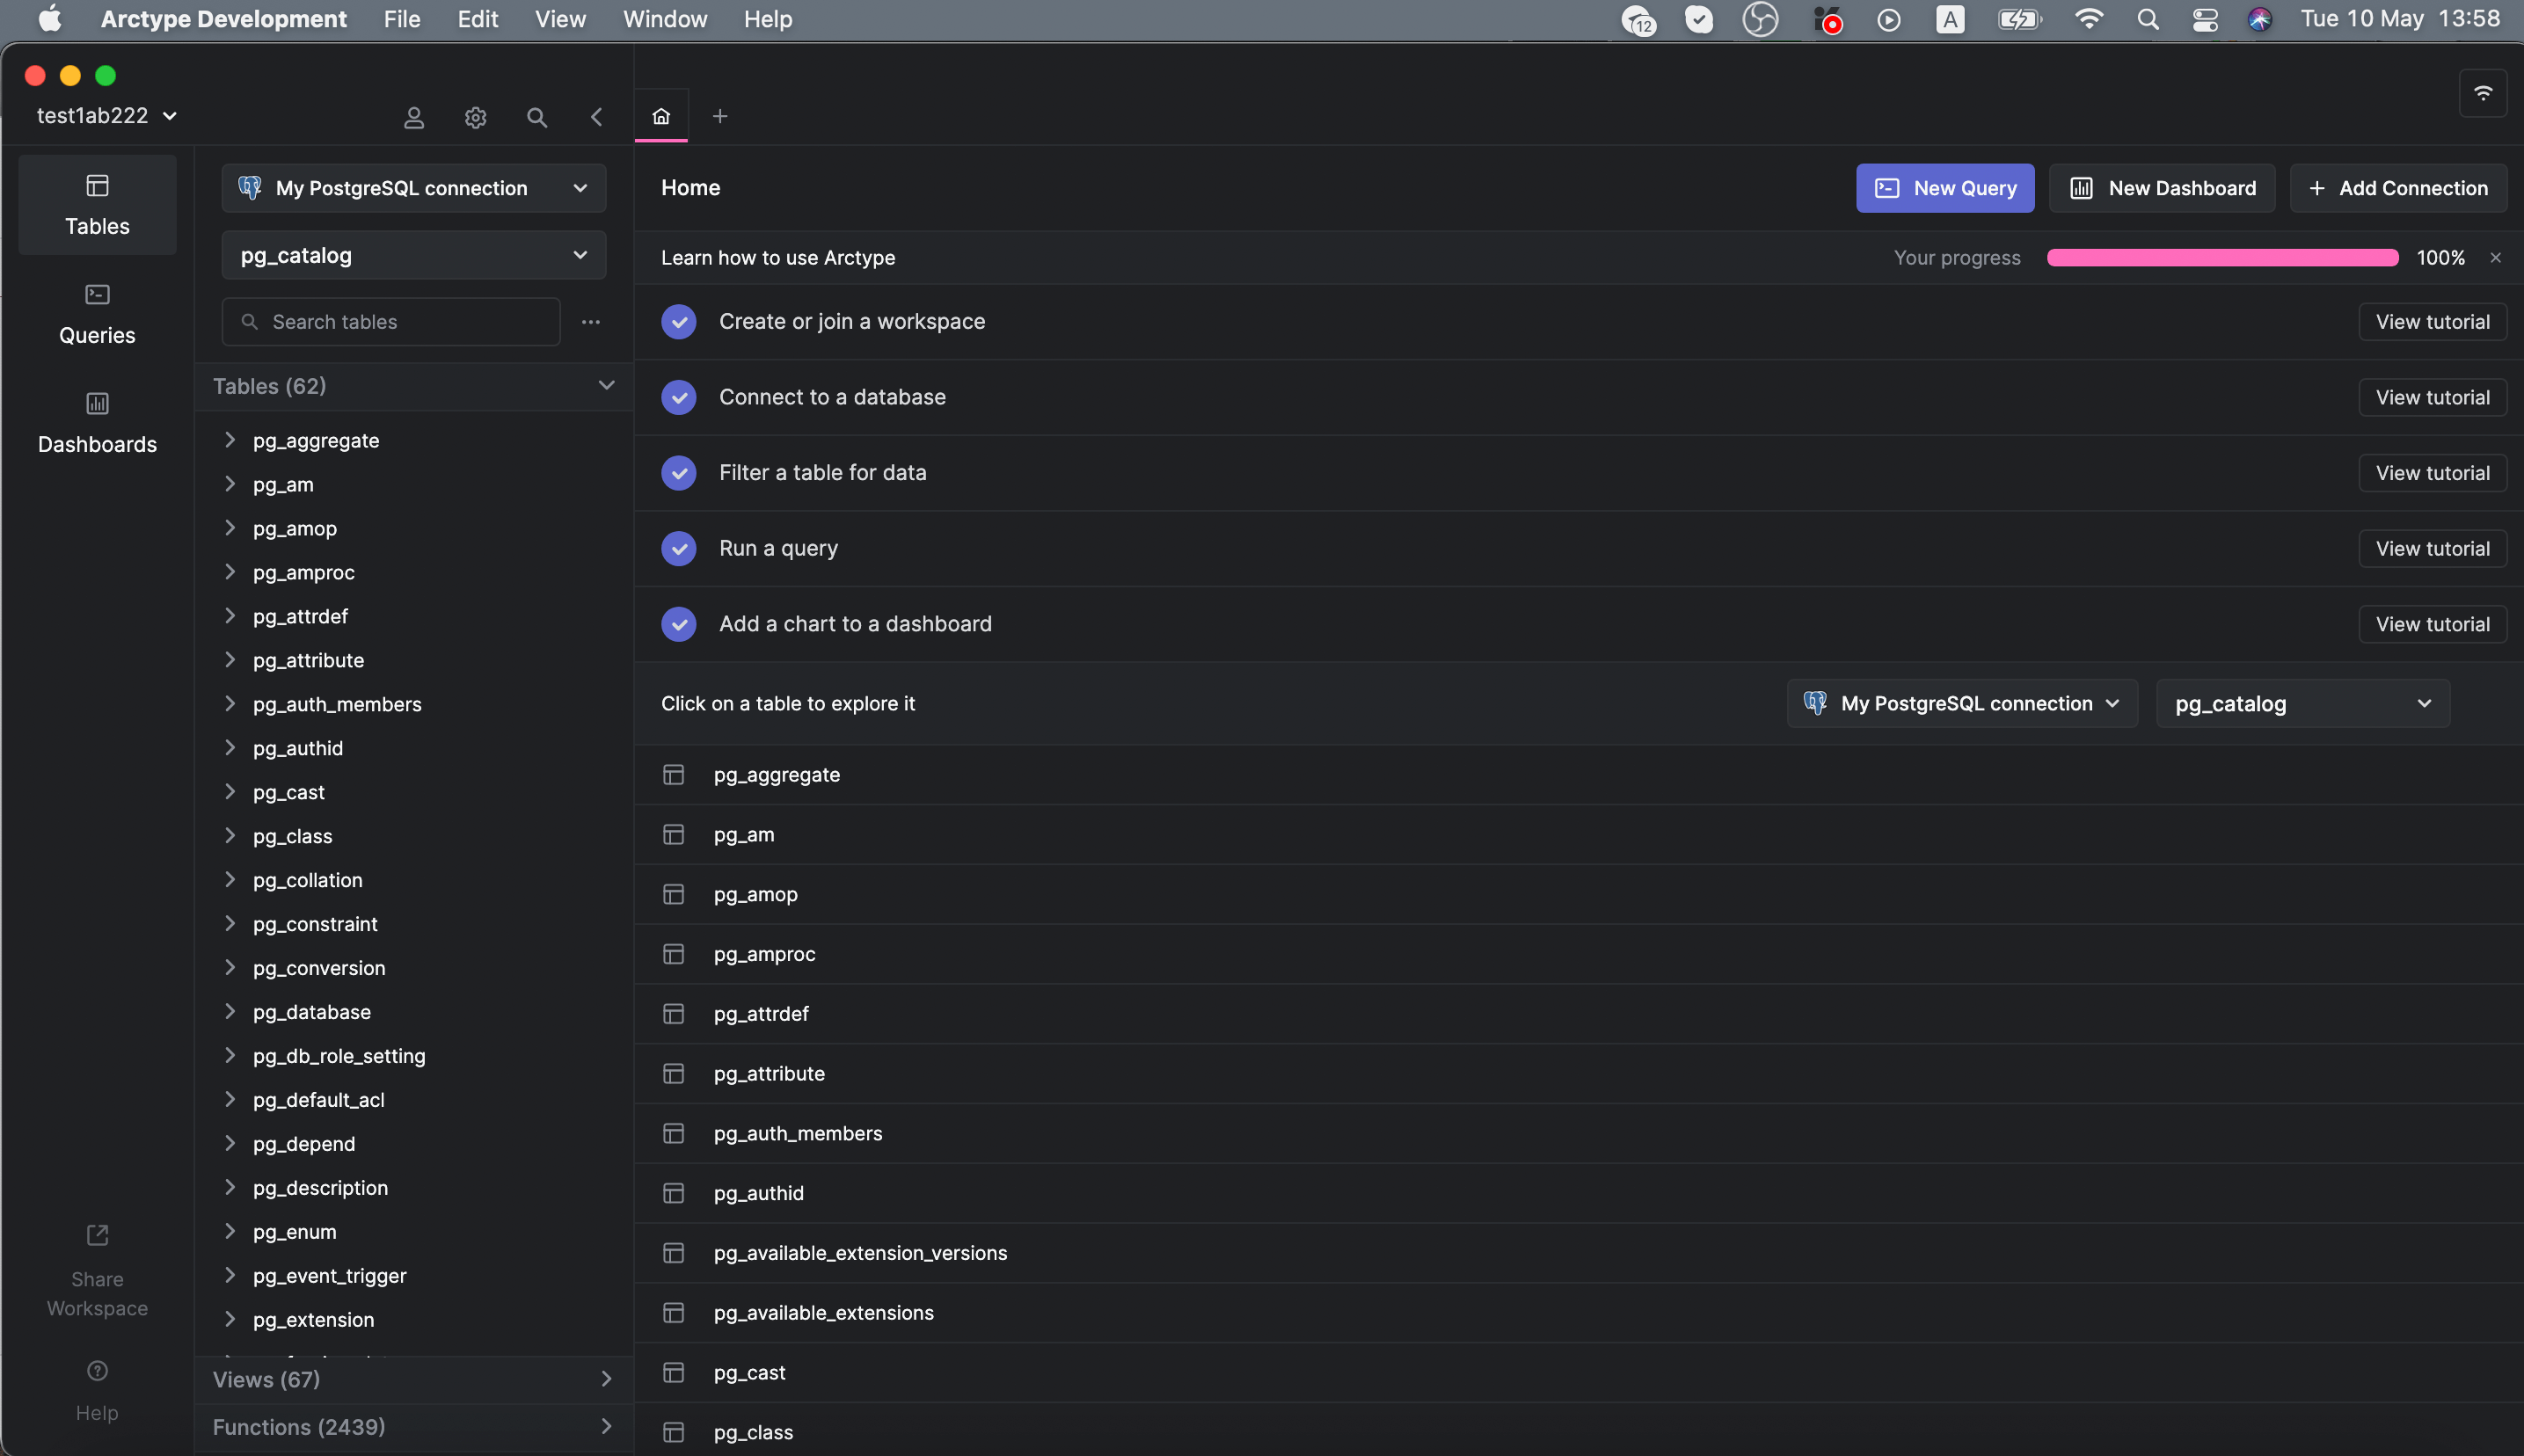
Task: Open the File menu
Action: coord(402,19)
